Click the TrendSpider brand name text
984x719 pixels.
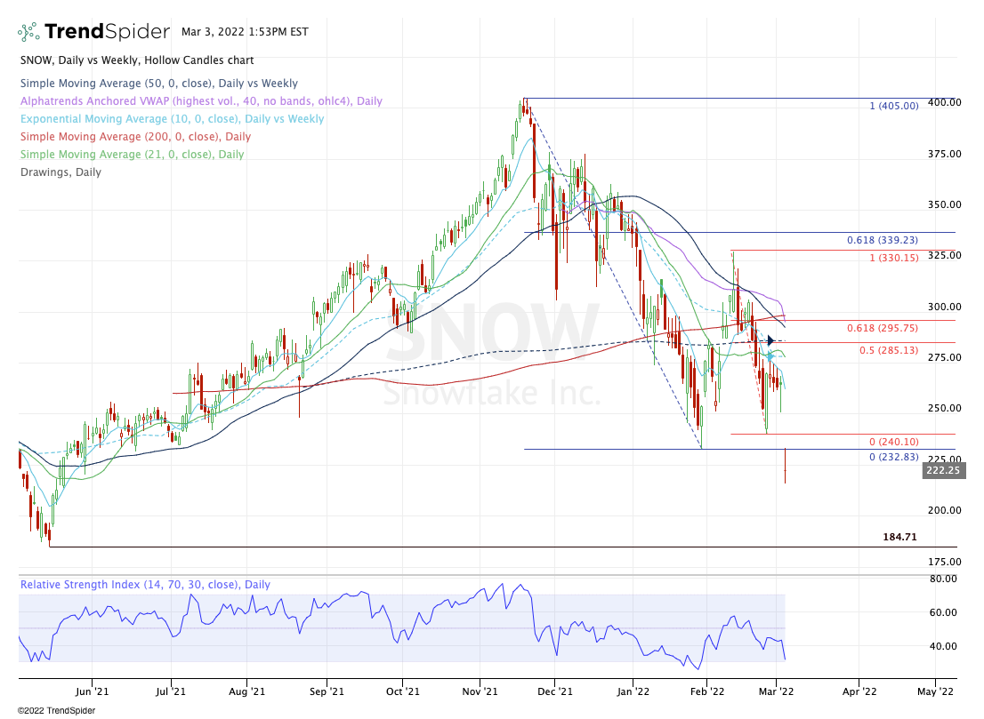(x=108, y=31)
